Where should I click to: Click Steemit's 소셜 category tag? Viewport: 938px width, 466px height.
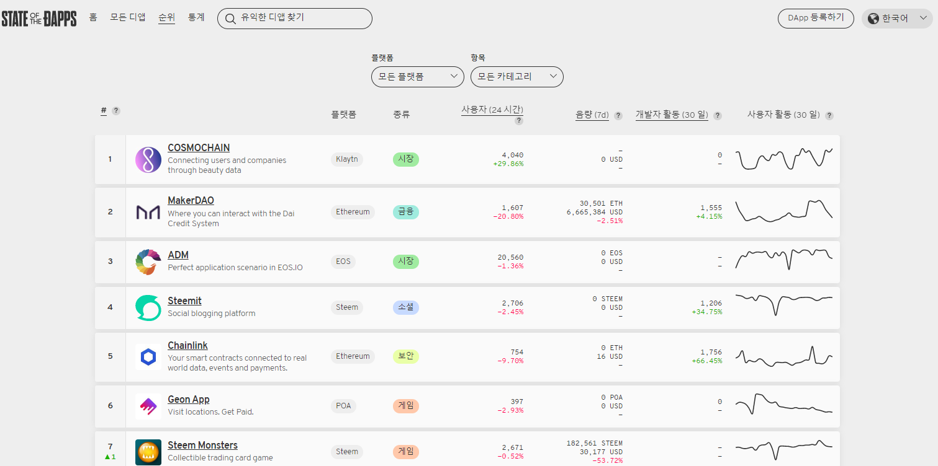click(406, 307)
